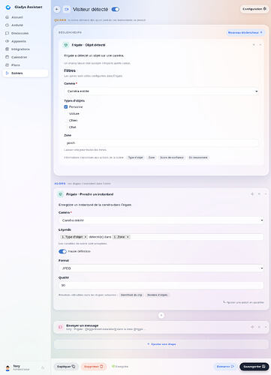Screen dimensions: 271x375
Task: Click the small icon right of Tony Administrateur
Action: point(43,367)
